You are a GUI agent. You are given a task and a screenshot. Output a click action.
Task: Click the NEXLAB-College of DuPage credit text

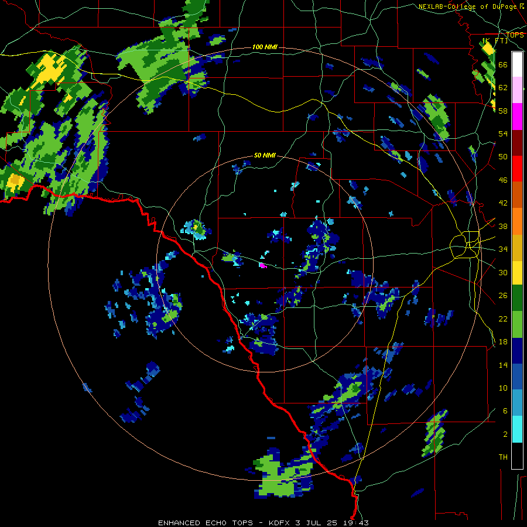[x=469, y=6]
